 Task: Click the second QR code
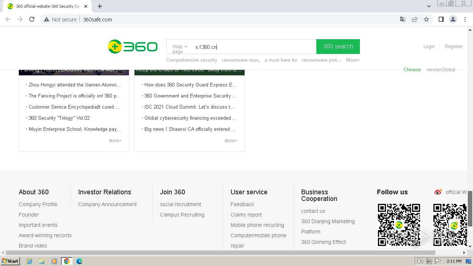450,225
